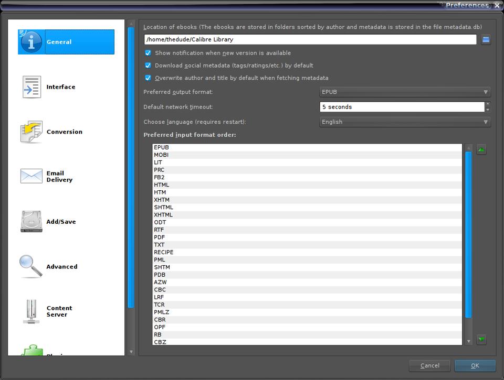Image resolution: width=504 pixels, height=380 pixels.
Task: Open Add/Save hard drive icon
Action: 31,222
